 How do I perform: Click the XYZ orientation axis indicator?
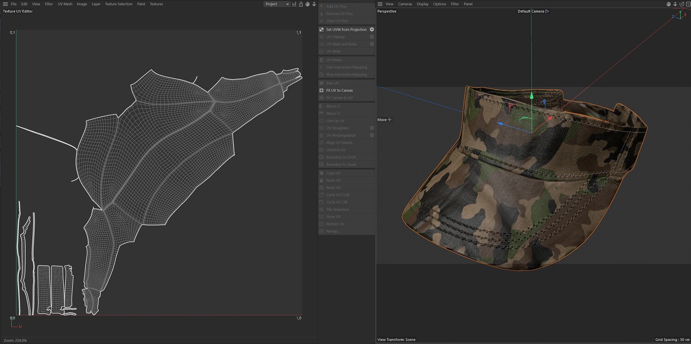679,15
